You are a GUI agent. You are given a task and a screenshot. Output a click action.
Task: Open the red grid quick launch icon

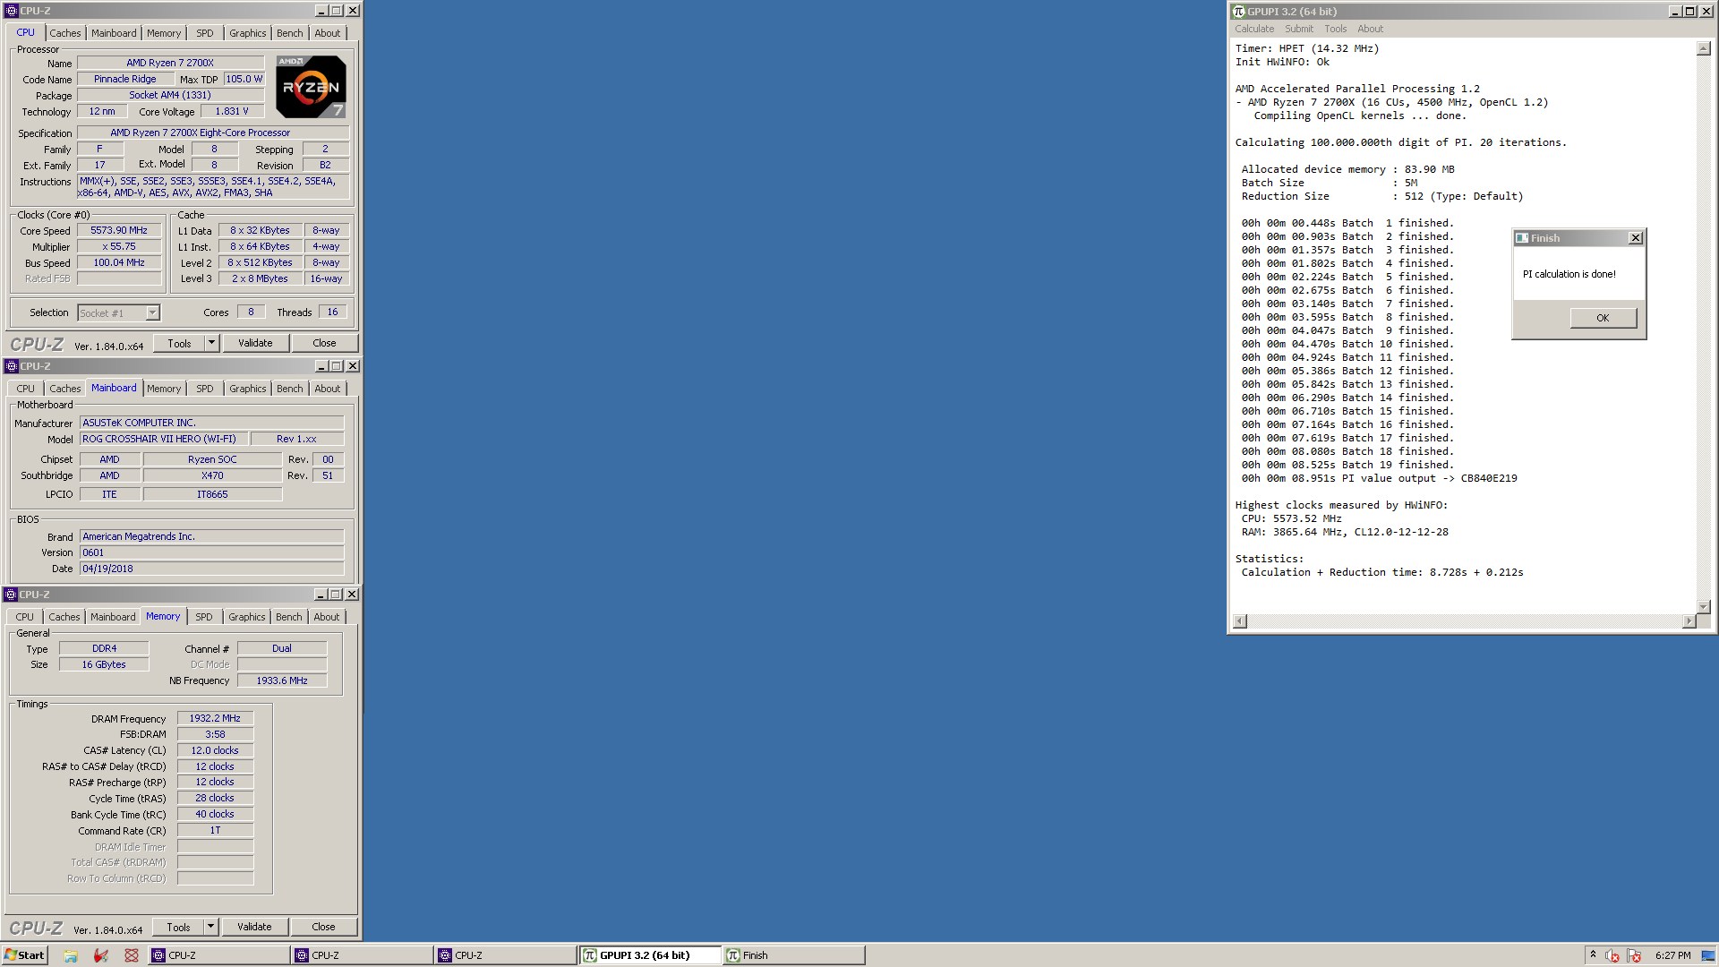click(132, 955)
